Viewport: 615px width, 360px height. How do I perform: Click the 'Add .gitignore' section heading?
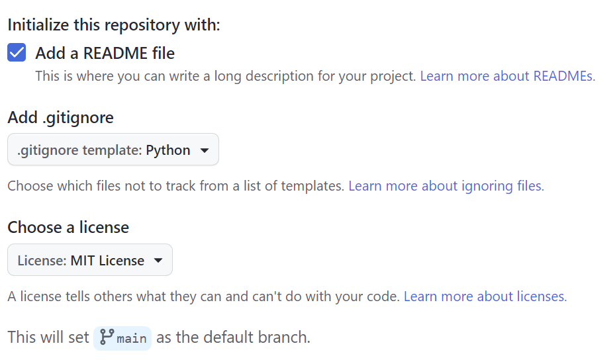point(60,118)
